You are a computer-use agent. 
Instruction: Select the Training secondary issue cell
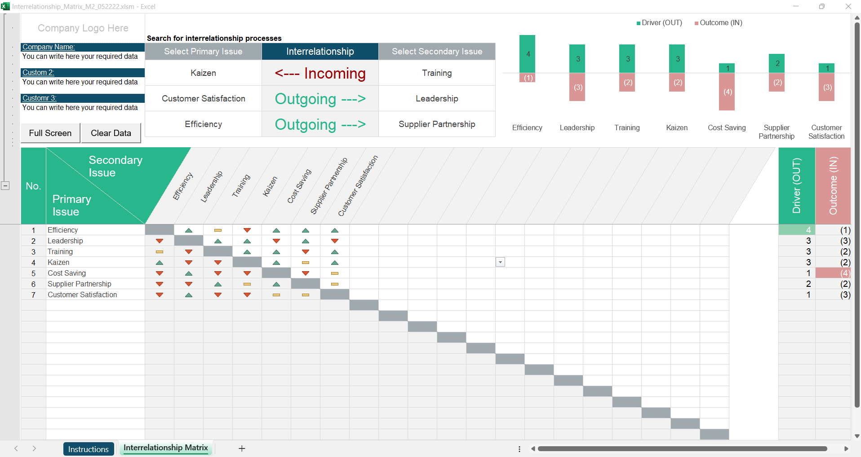(437, 73)
